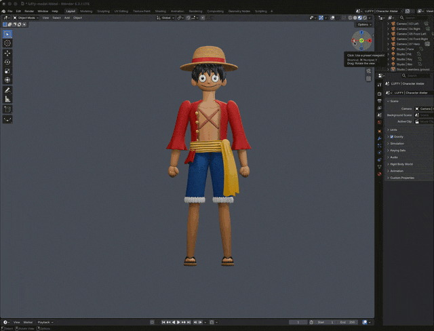Screen dimensions: 434x331
Task: Click the outliner search field
Action: pos(415,18)
